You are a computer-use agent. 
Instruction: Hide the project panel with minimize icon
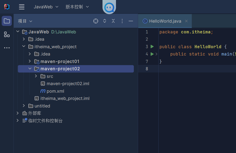pyautogui.click(x=131, y=21)
